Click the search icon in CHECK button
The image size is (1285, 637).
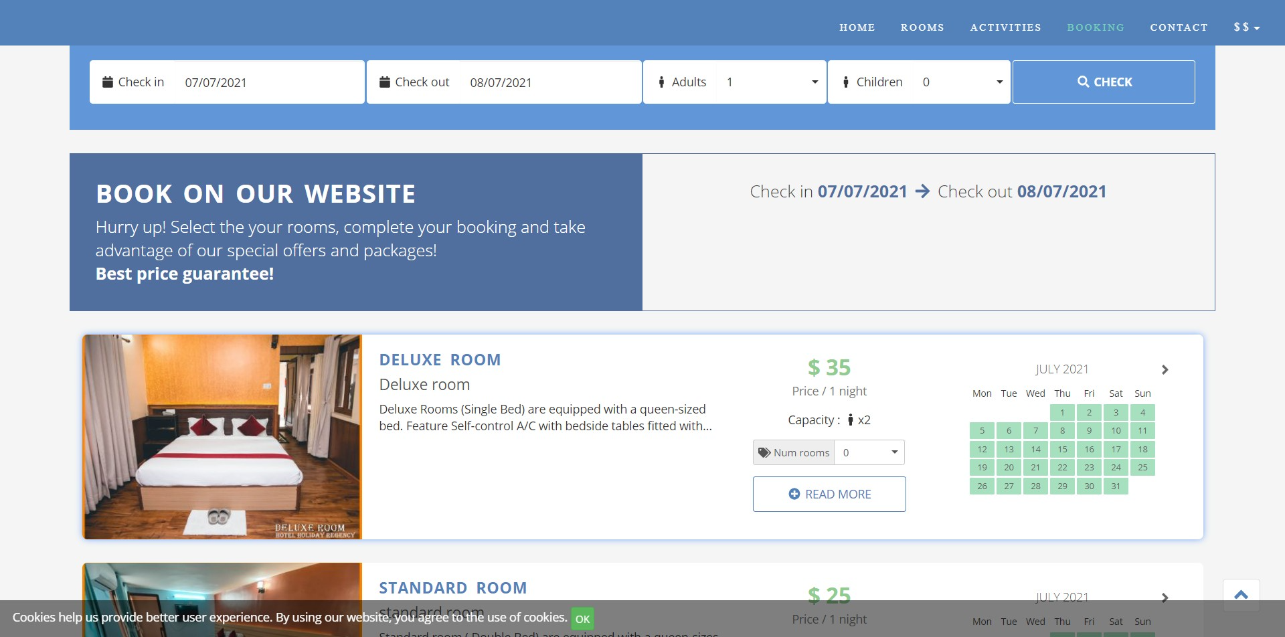pos(1083,82)
